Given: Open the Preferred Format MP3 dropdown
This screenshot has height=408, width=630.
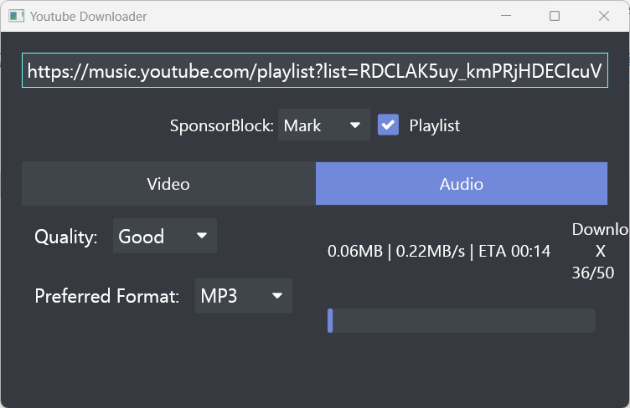Looking at the screenshot, I should [x=243, y=296].
